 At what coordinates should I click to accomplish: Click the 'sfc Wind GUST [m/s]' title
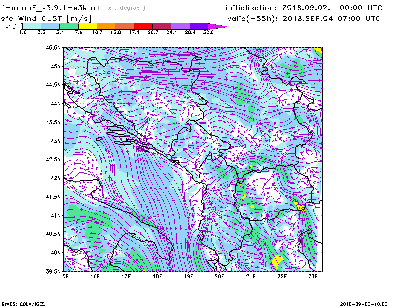(x=46, y=19)
